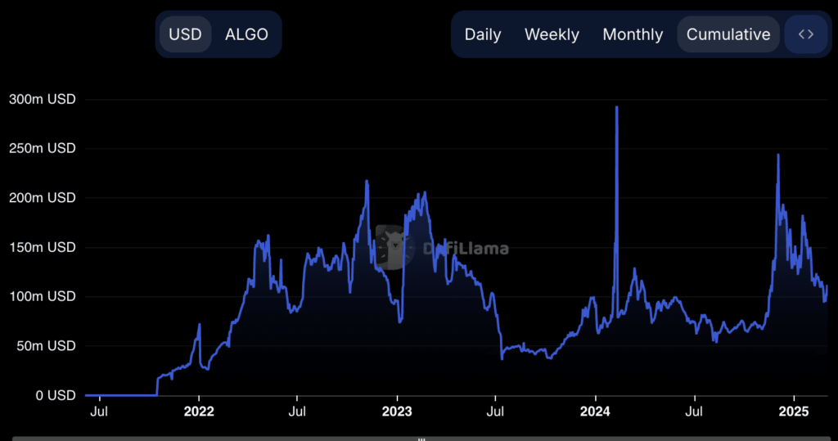The width and height of the screenshot is (838, 441).
Task: Click the late-2024 peak near 250m USD
Action: 778,155
